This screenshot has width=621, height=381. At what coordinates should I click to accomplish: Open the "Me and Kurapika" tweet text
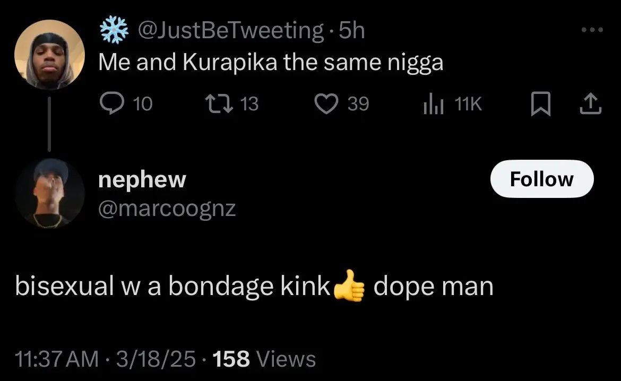tap(271, 63)
